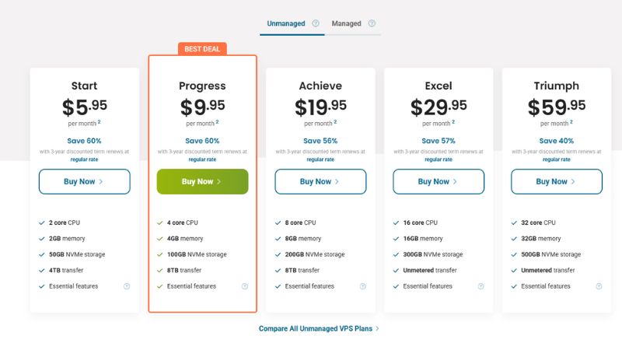Click Buy Now for the Excel plan
Screen dimensions: 622x350
coord(439,181)
